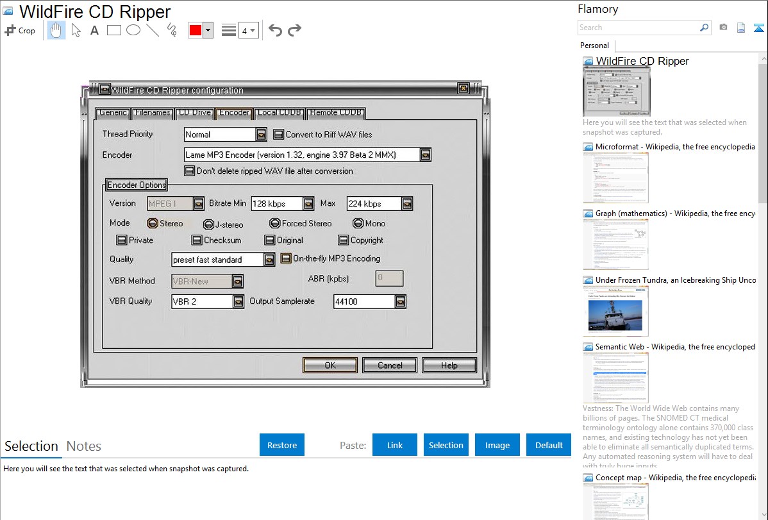
Task: Close the WildFire CD Ripper configuration dialog
Action: click(x=463, y=88)
